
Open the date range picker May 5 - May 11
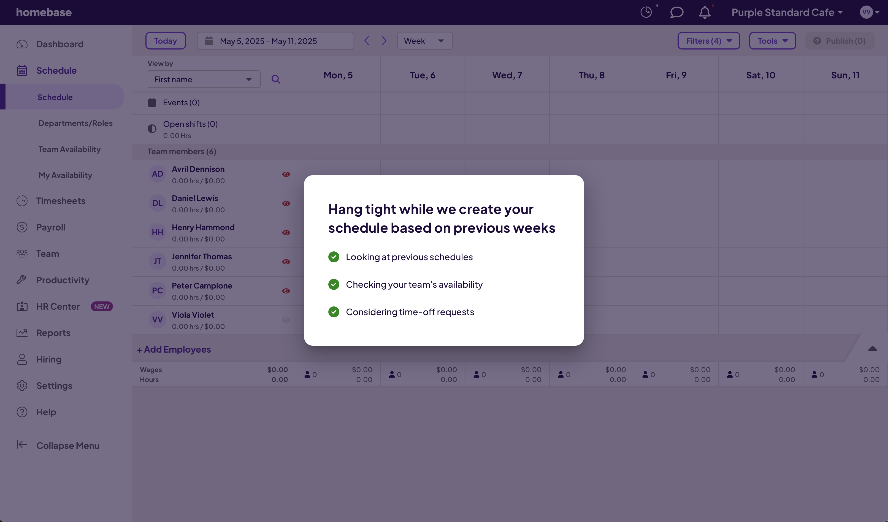pos(275,40)
